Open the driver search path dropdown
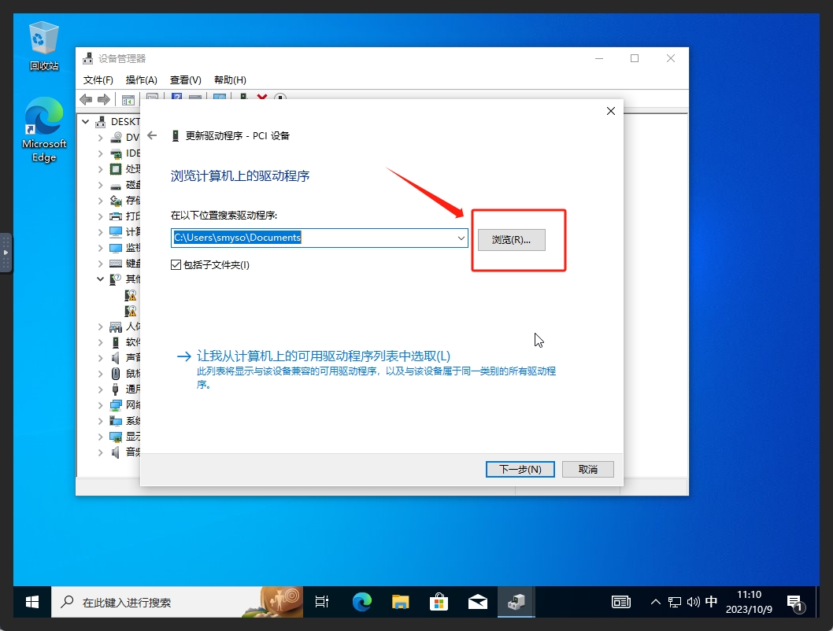This screenshot has width=833, height=631. 461,237
